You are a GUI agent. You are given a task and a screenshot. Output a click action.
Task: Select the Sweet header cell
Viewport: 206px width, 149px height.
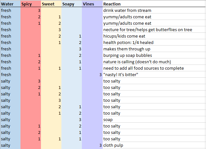pyautogui.click(x=51, y=4)
